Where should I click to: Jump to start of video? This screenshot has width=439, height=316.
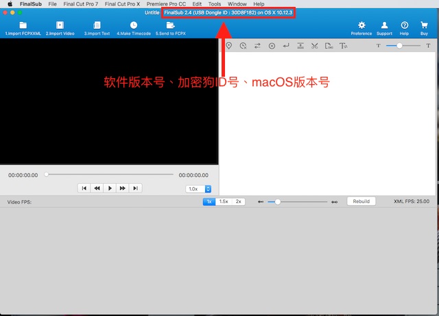pos(84,188)
